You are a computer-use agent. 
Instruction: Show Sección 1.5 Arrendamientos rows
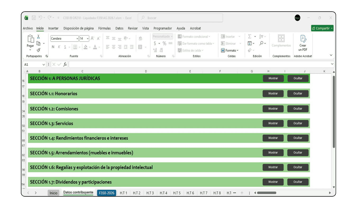273,153
